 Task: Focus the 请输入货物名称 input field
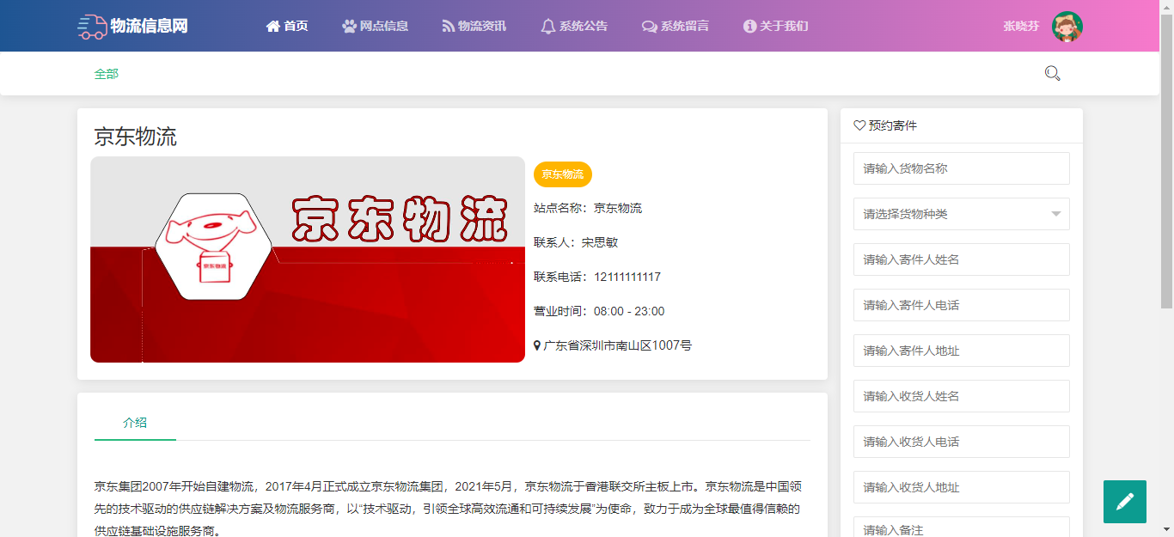pos(962,168)
